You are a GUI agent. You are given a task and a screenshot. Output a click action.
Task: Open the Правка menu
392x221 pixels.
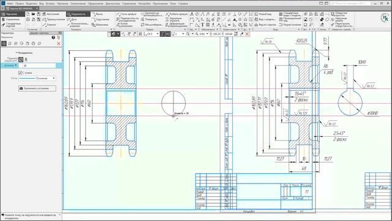[x=20, y=4]
